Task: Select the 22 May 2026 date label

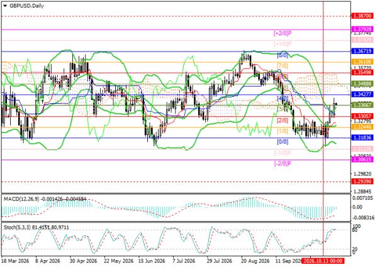Action: pos(119,261)
